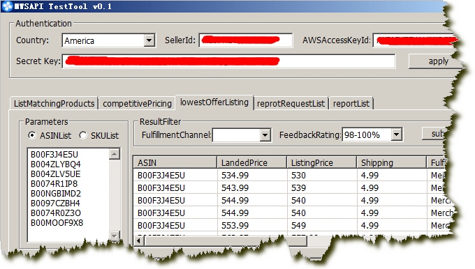Click the ASIN list scroll down arrow
This screenshot has height=269, width=475.
click(x=114, y=236)
